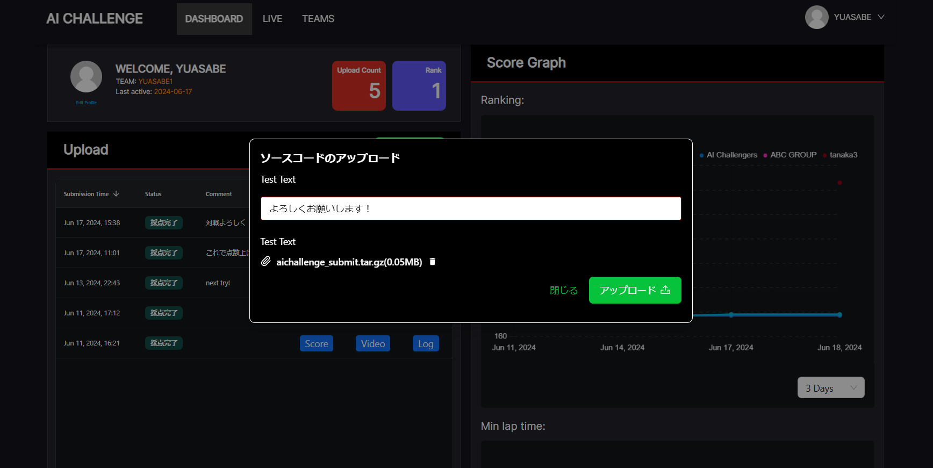Viewport: 933px width, 468px height.
Task: Click the user avatar in top bar
Action: 816,17
